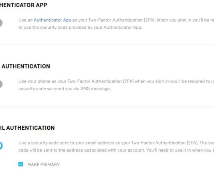The image size is (214, 185).
Task: Turn on the SMS authentication toggle
Action: click(x=1, y=84)
